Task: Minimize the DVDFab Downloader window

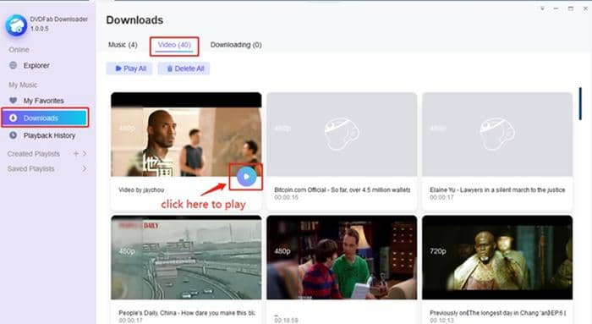Action: pyautogui.click(x=556, y=8)
